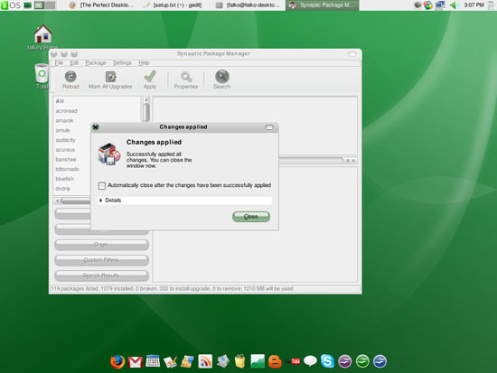Open the Gmail dock icon
This screenshot has width=497, height=373.
click(136, 362)
